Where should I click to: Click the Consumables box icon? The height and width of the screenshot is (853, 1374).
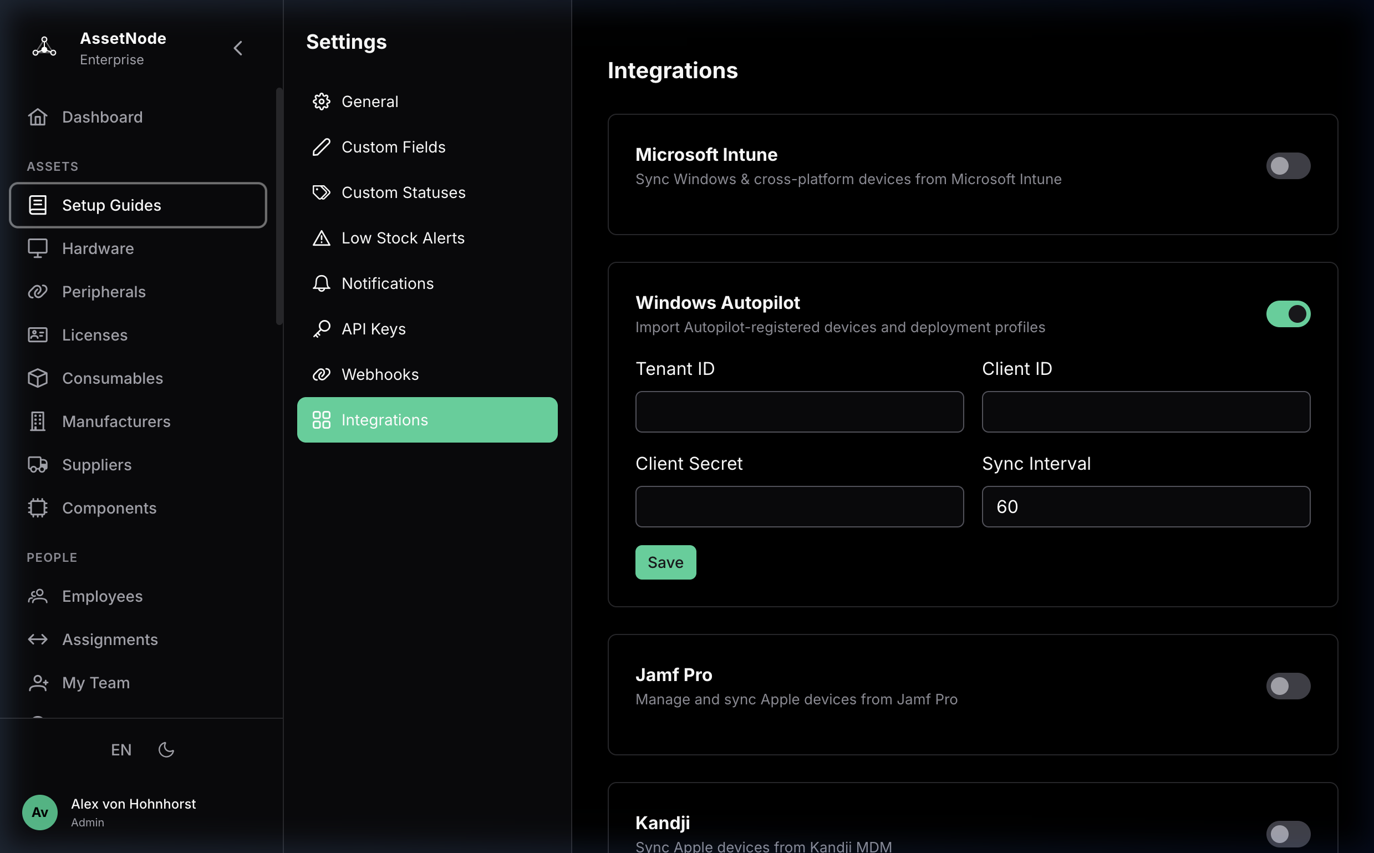[x=38, y=378]
